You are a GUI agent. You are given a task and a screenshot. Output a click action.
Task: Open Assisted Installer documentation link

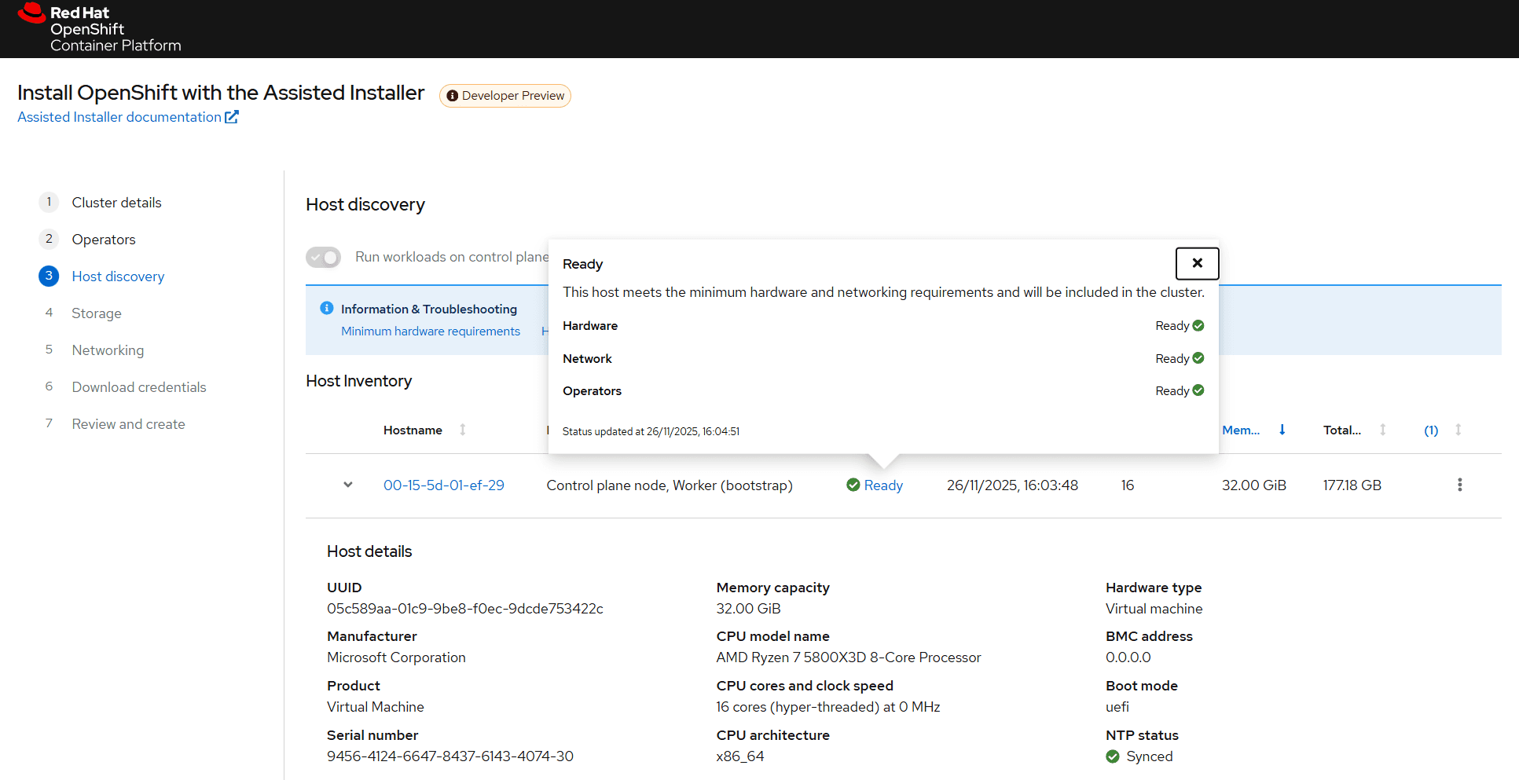(119, 117)
